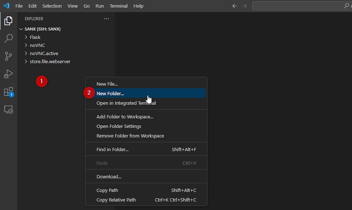Choose Download... from context menu

[146, 177]
